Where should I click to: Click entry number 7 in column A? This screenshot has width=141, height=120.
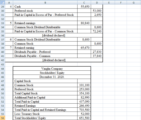point(9,48)
